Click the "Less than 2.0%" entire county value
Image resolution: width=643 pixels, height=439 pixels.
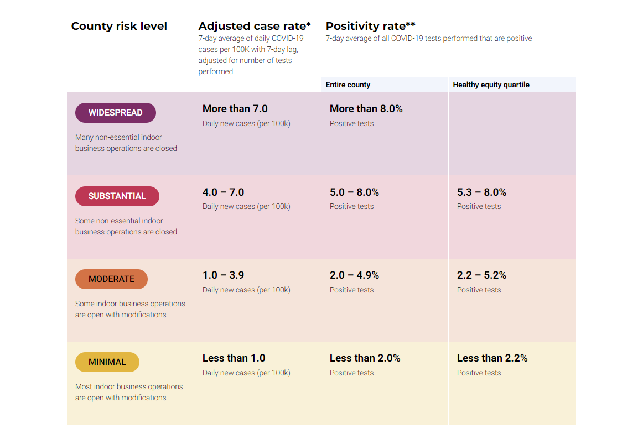[365, 358]
